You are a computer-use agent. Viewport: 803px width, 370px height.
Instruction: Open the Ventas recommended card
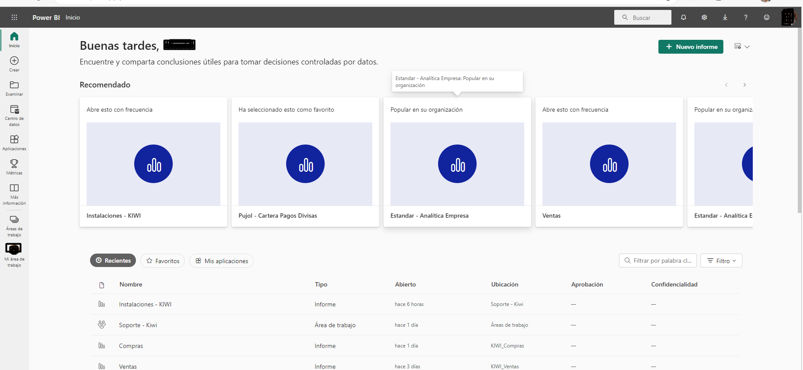(x=609, y=162)
